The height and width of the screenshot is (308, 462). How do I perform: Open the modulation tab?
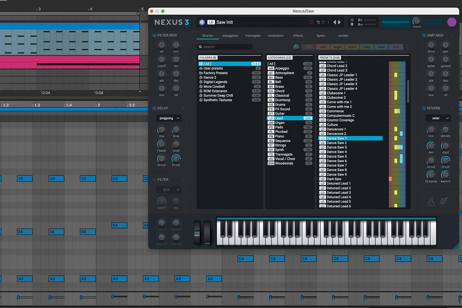coord(276,36)
